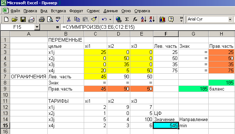Sort ascending with the A-Я icon
This screenshot has width=235, height=134.
(x=144, y=19)
